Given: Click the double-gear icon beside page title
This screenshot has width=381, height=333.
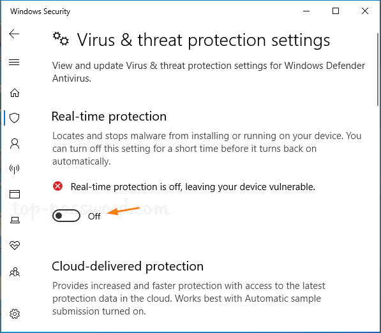Looking at the screenshot, I should pyautogui.click(x=61, y=39).
